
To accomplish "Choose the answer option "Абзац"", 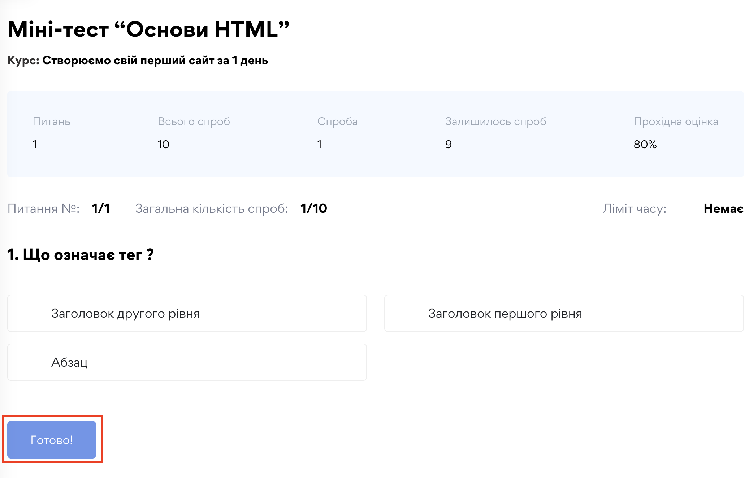I will [186, 362].
